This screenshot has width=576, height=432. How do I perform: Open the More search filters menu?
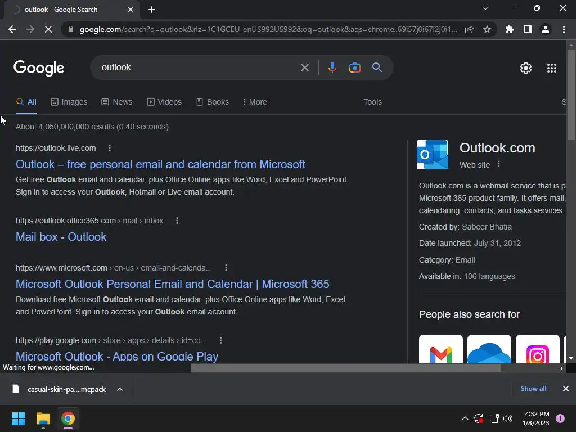coord(255,102)
